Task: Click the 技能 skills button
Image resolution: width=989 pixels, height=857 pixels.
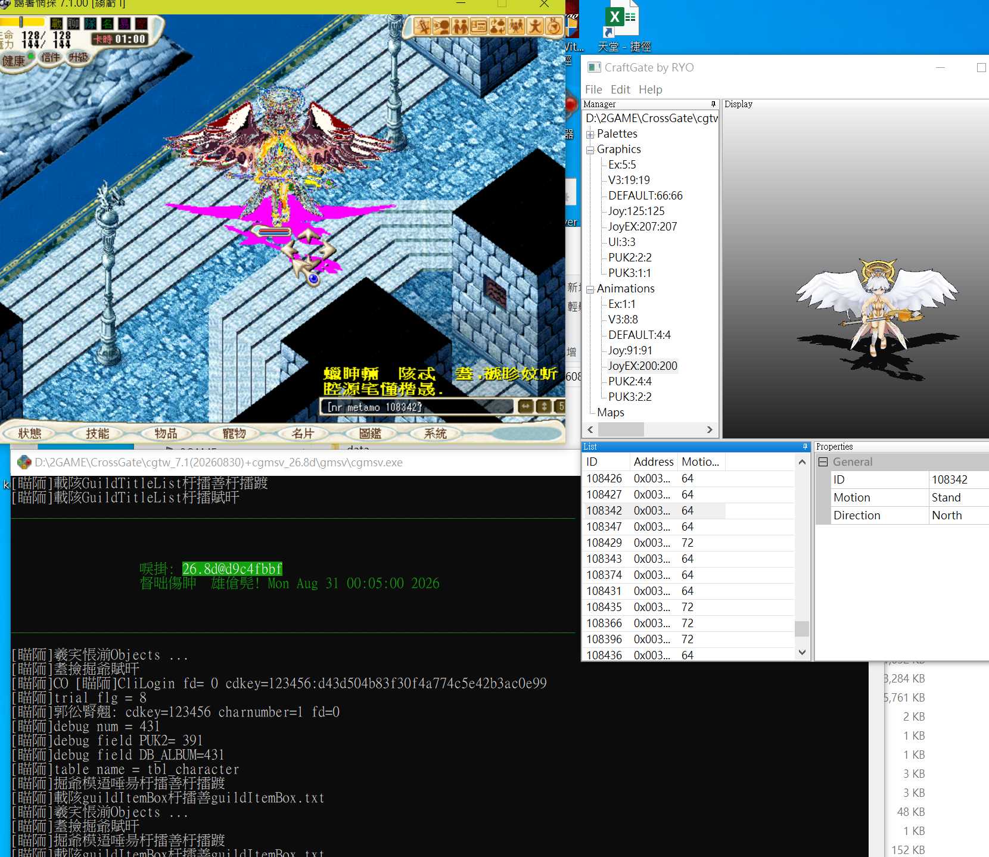Action: [x=97, y=433]
